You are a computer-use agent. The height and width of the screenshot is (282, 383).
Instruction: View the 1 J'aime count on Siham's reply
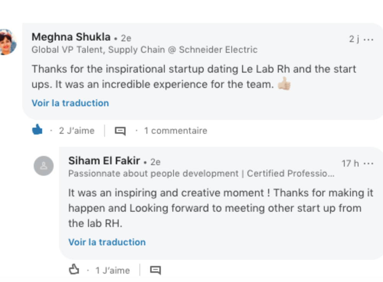113,271
